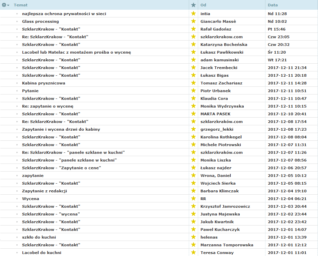Image resolution: width=318 pixels, height=256 pixels.
Task: Open 'Zapytanie i wycena drzwi do kabiny'
Action: tap(61, 130)
